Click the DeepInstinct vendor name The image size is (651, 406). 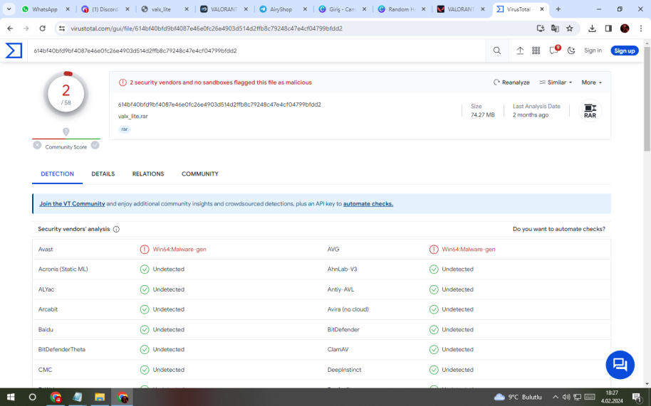[344, 370]
